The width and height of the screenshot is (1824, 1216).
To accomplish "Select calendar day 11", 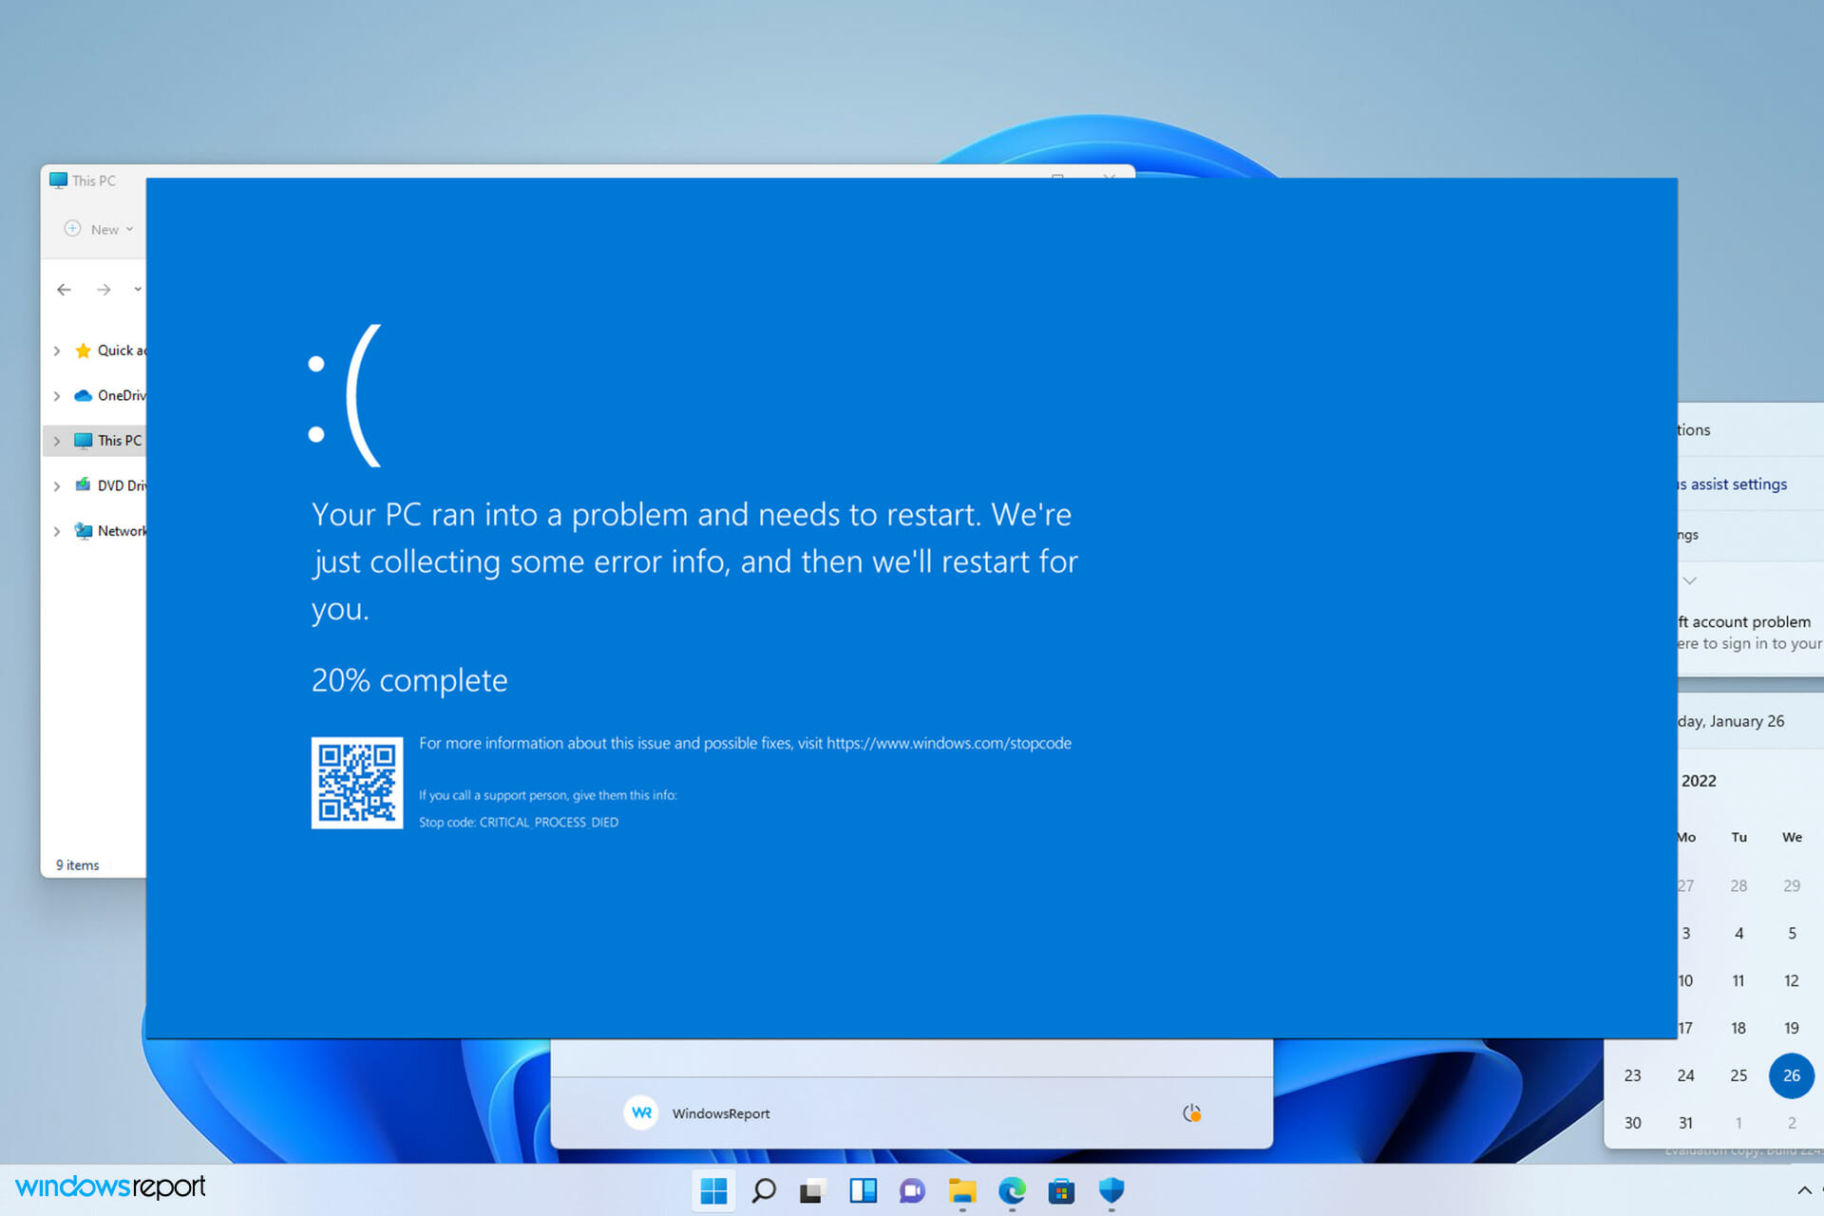I will (1738, 980).
